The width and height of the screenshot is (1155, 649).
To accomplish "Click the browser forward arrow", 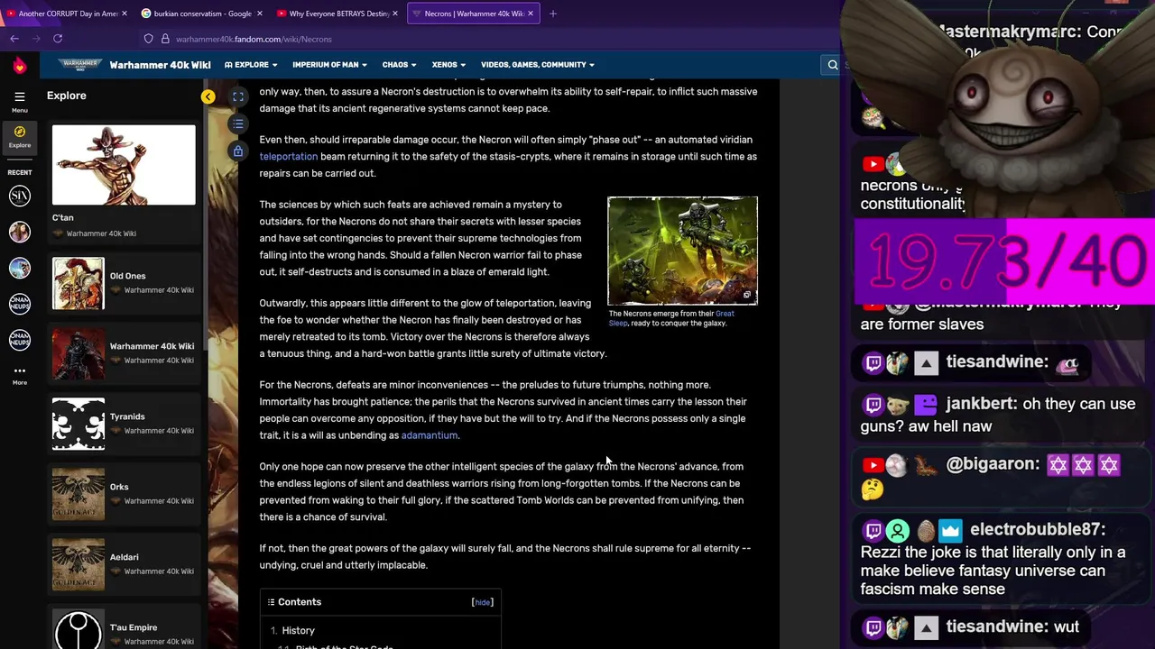I will point(35,39).
